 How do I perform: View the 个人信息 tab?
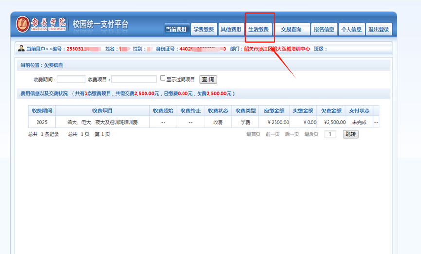tap(351, 29)
